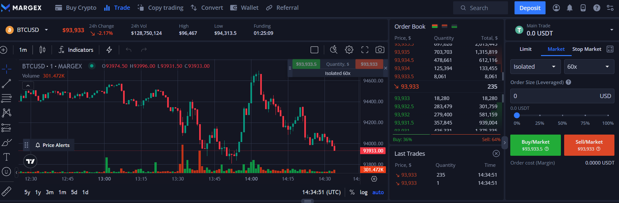Open the calculator icon beside Stop Market
The height and width of the screenshot is (203, 619).
click(x=610, y=49)
